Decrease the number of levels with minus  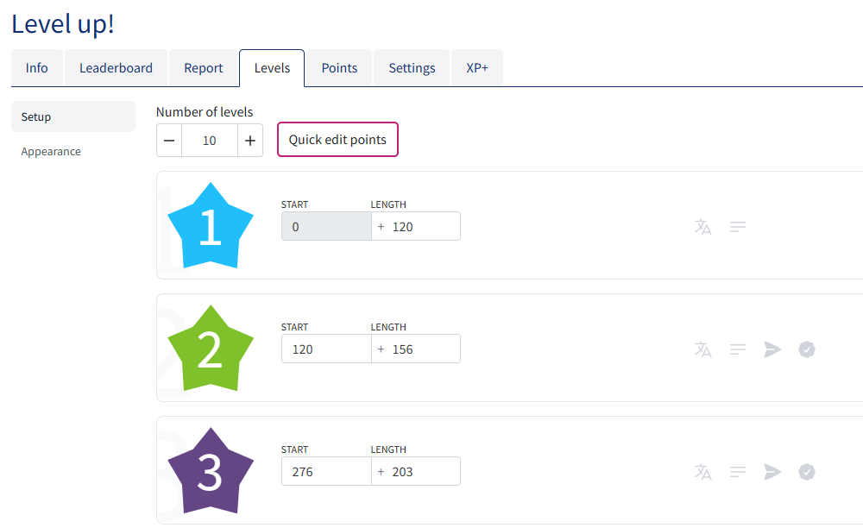pyautogui.click(x=169, y=140)
